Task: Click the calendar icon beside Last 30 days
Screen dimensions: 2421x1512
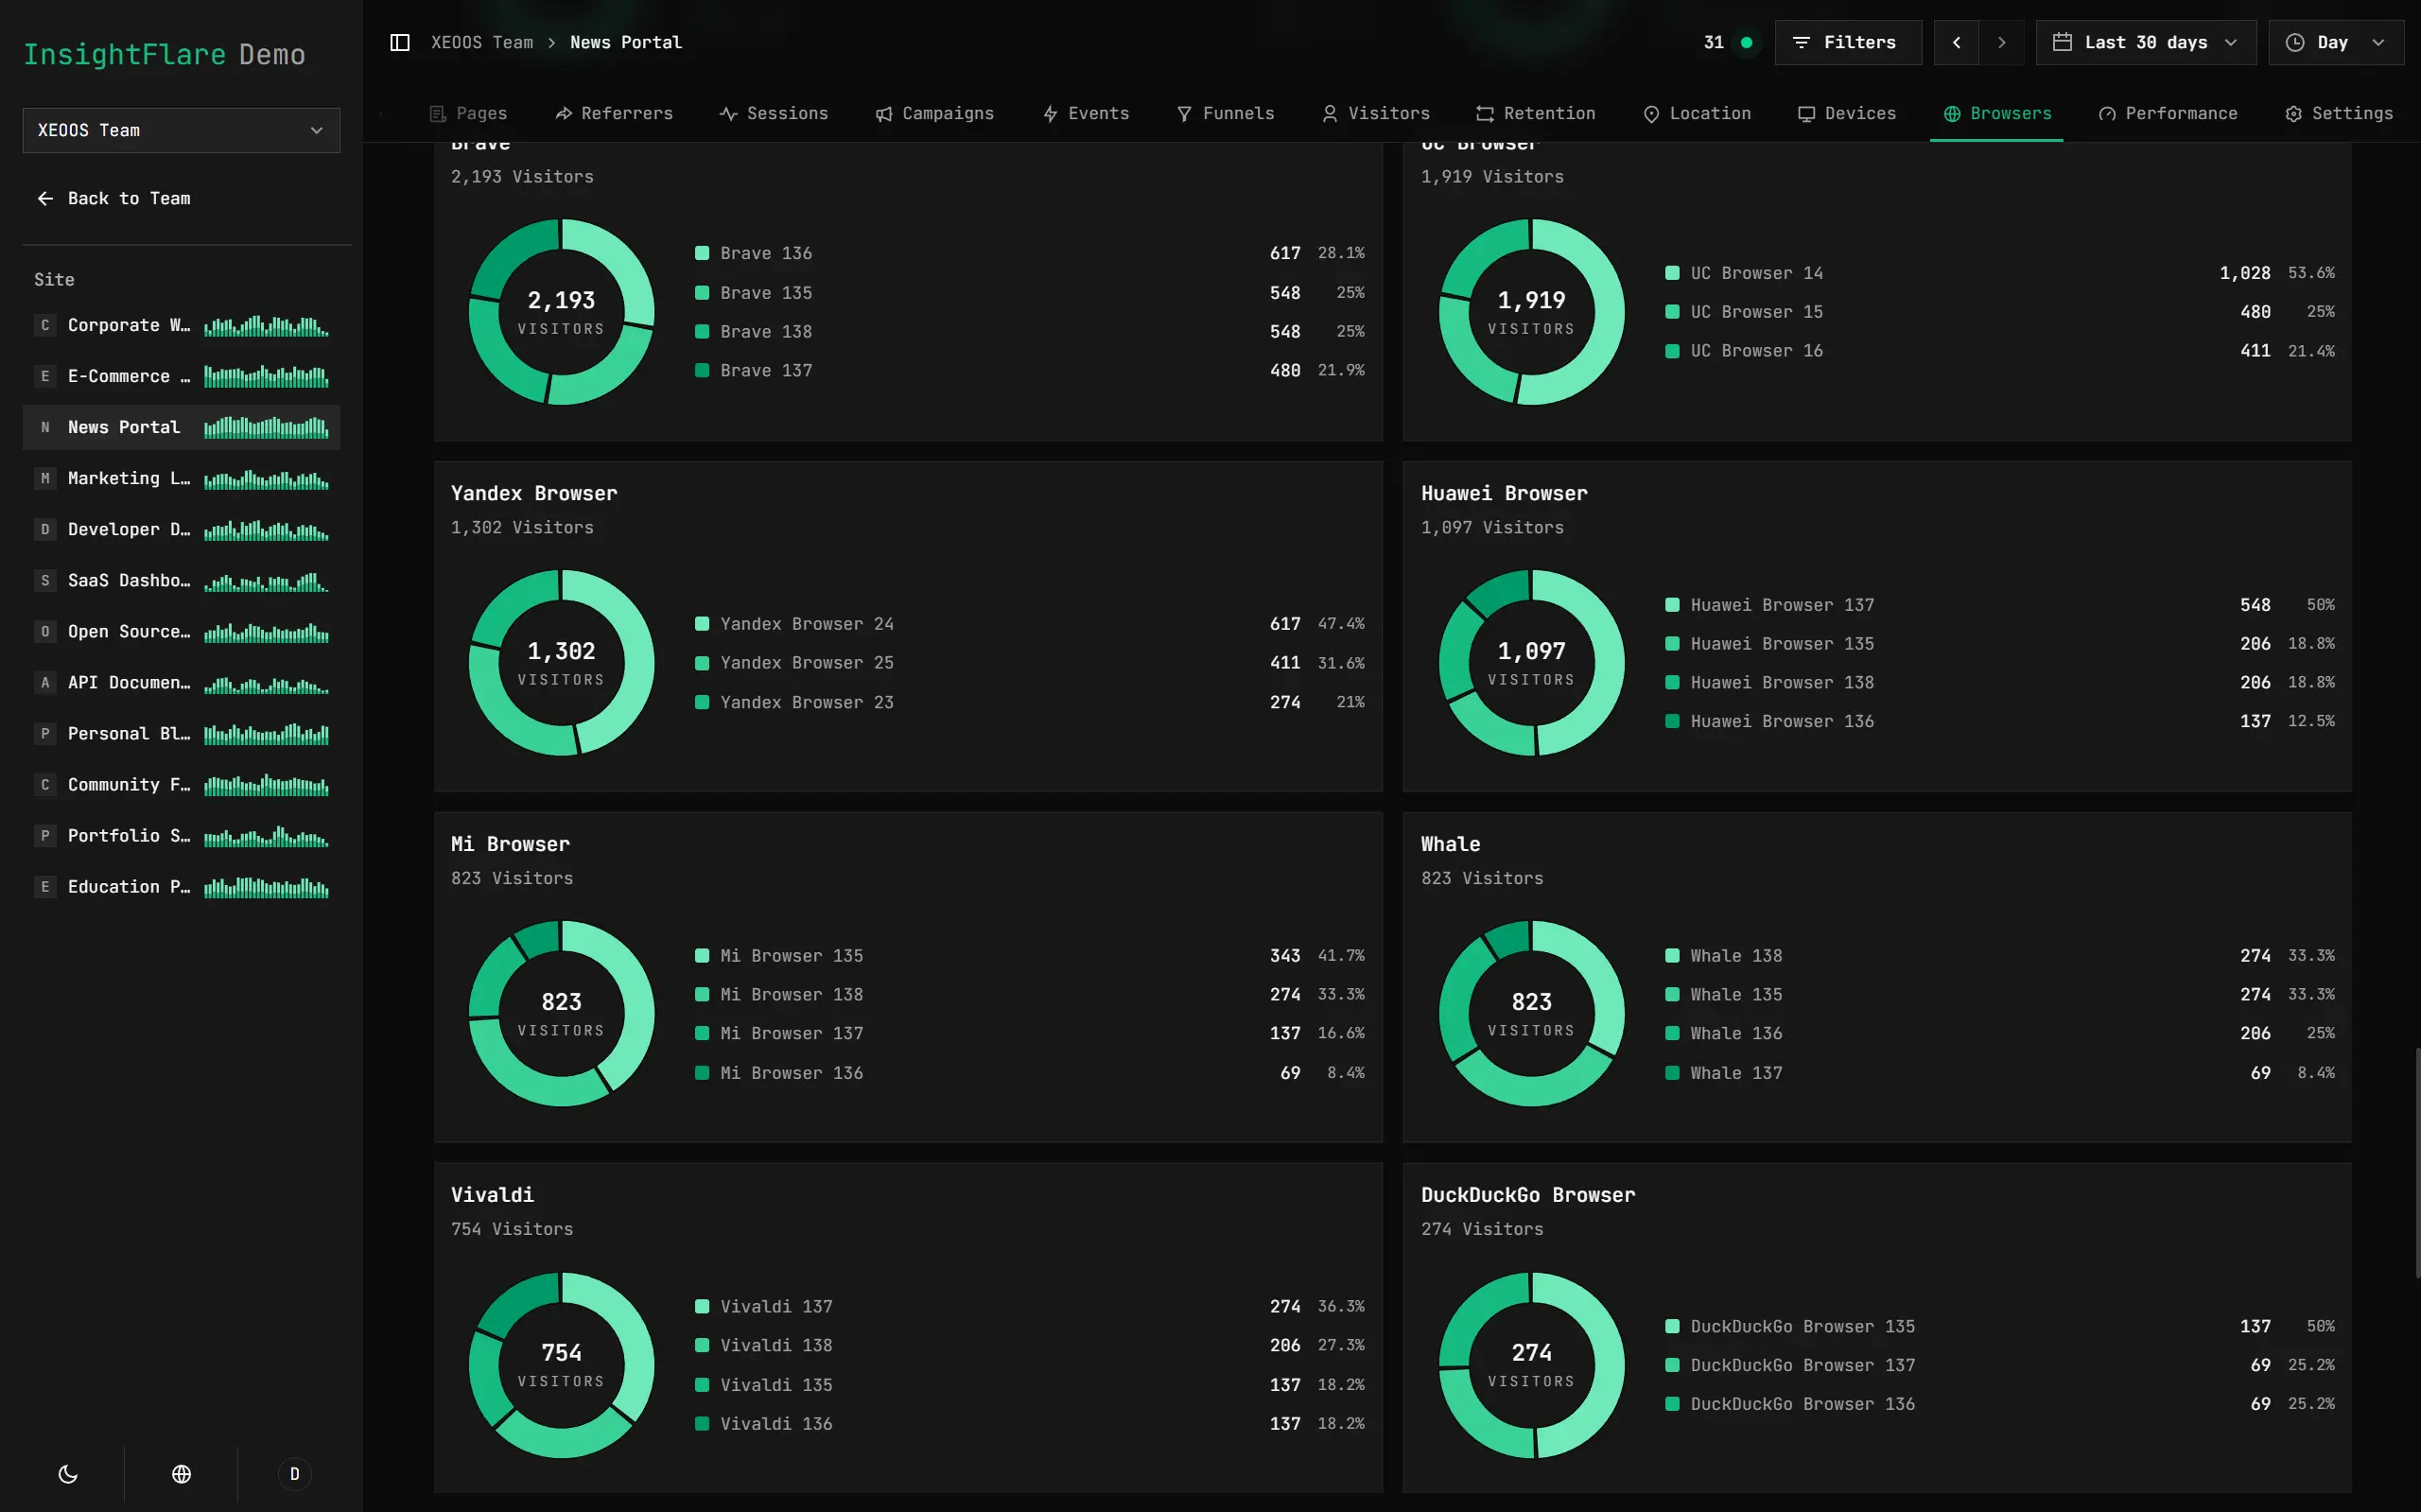Action: pyautogui.click(x=2062, y=42)
